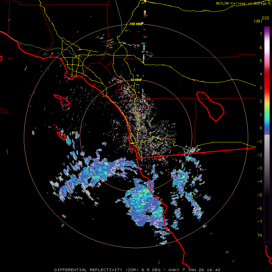
Task: Click the '6' value on the color scale
Action: click(261, 47)
